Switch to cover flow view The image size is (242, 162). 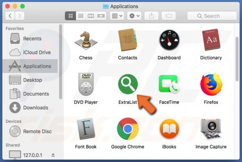coord(101,16)
